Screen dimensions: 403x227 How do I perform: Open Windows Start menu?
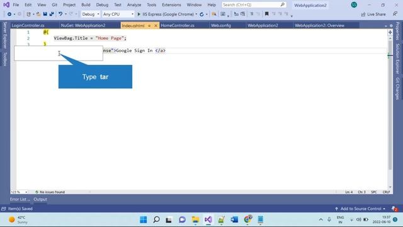click(x=144, y=219)
